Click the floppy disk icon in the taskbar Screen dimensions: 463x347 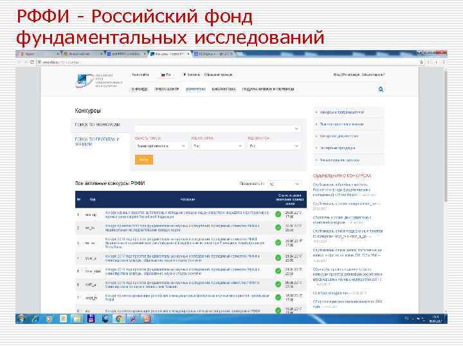91,319
